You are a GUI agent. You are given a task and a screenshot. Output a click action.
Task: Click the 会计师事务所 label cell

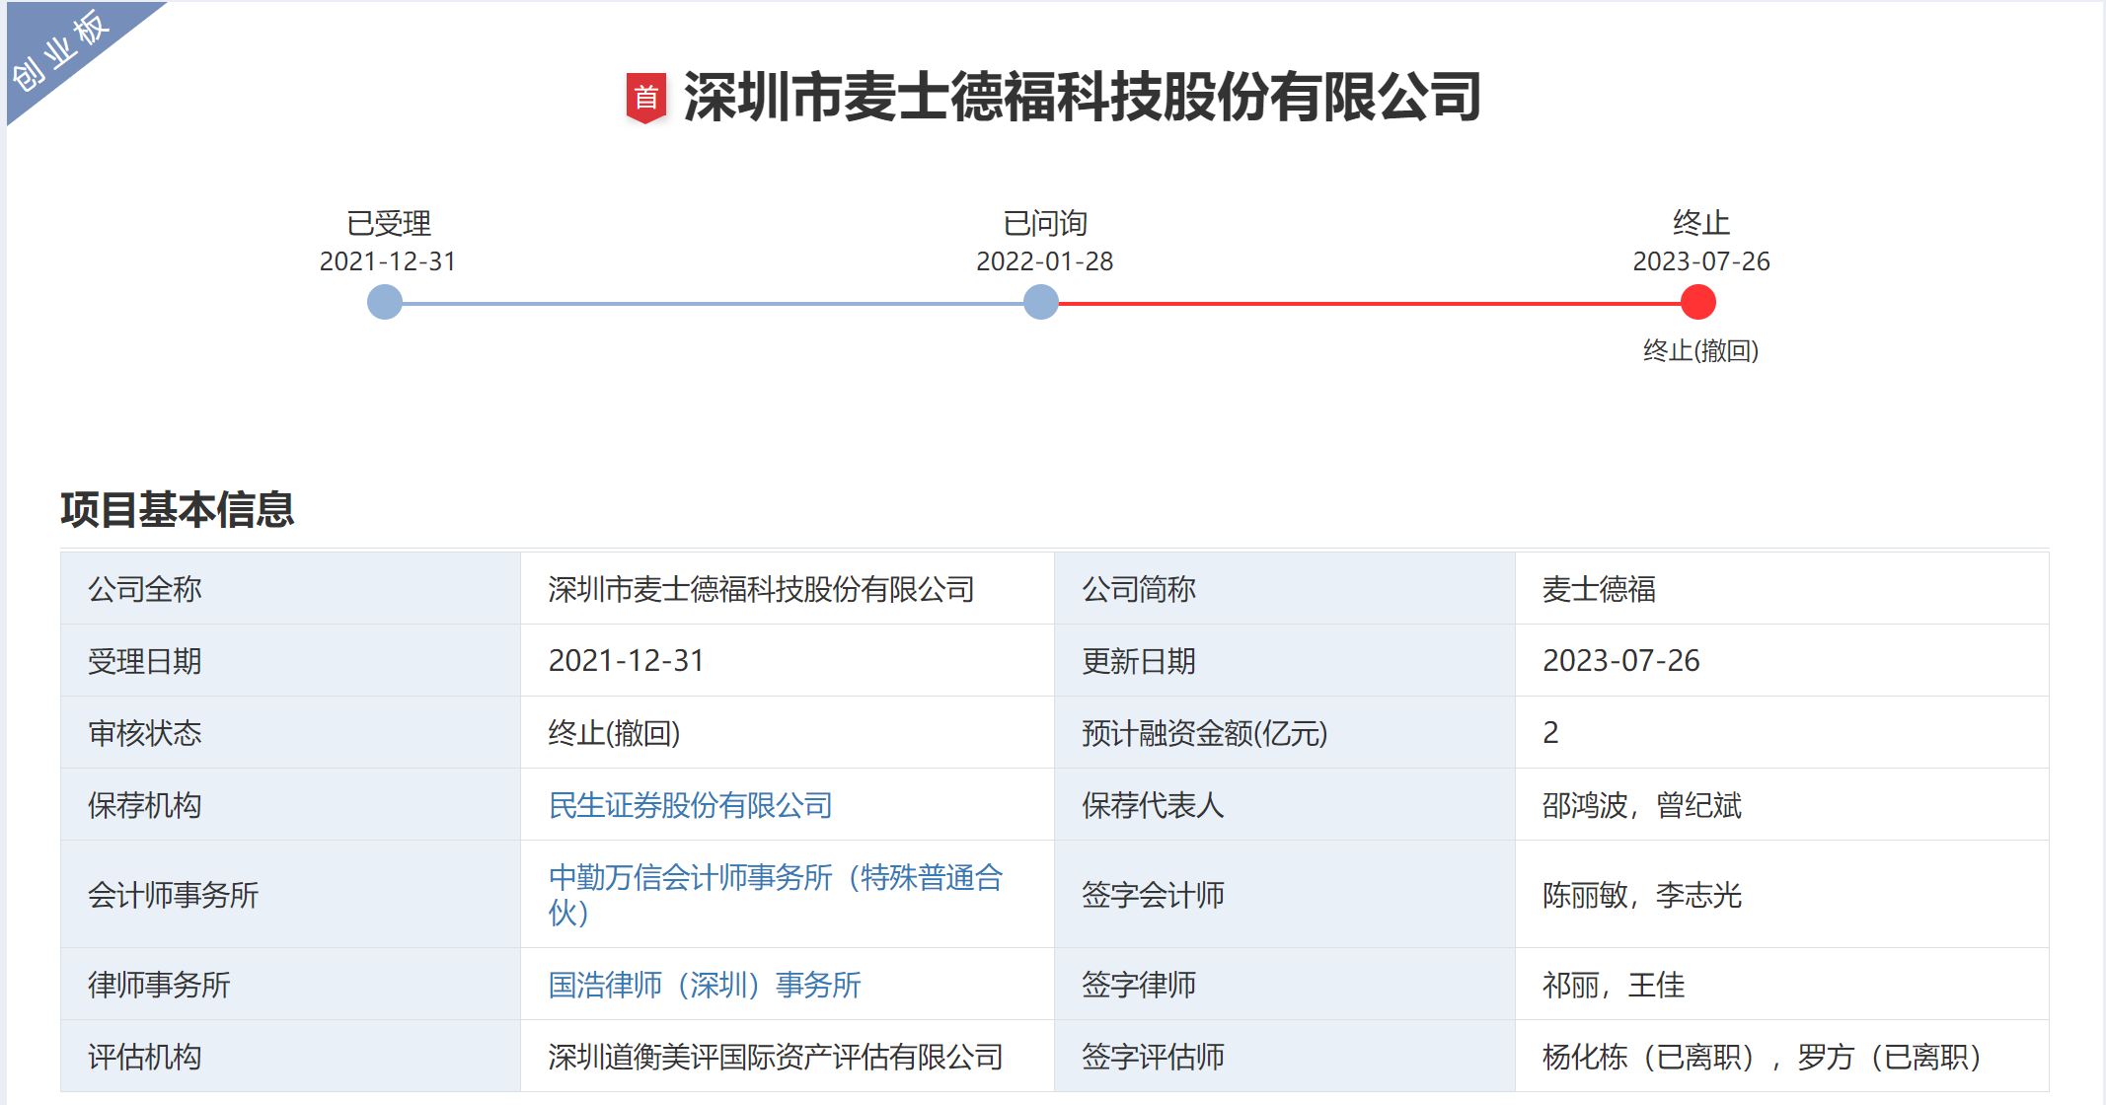click(x=291, y=895)
